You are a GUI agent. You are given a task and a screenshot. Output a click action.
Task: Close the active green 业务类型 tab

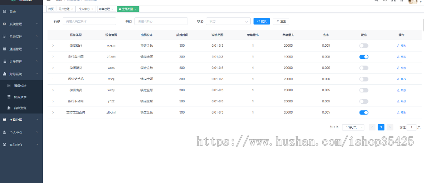click(x=135, y=9)
